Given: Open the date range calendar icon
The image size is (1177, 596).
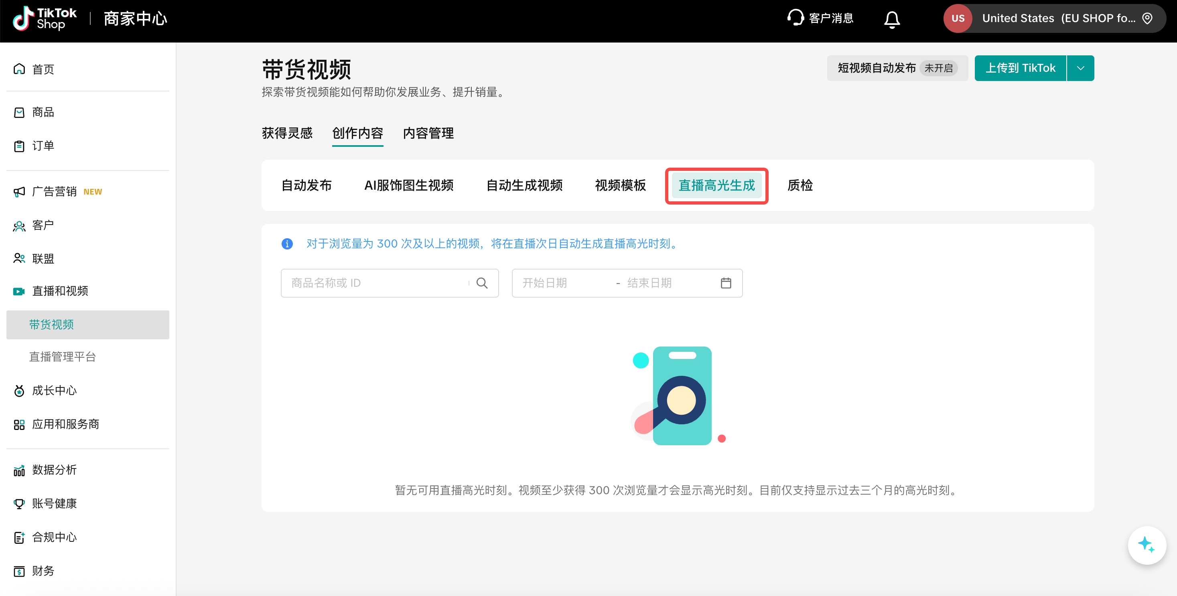Looking at the screenshot, I should [x=726, y=283].
